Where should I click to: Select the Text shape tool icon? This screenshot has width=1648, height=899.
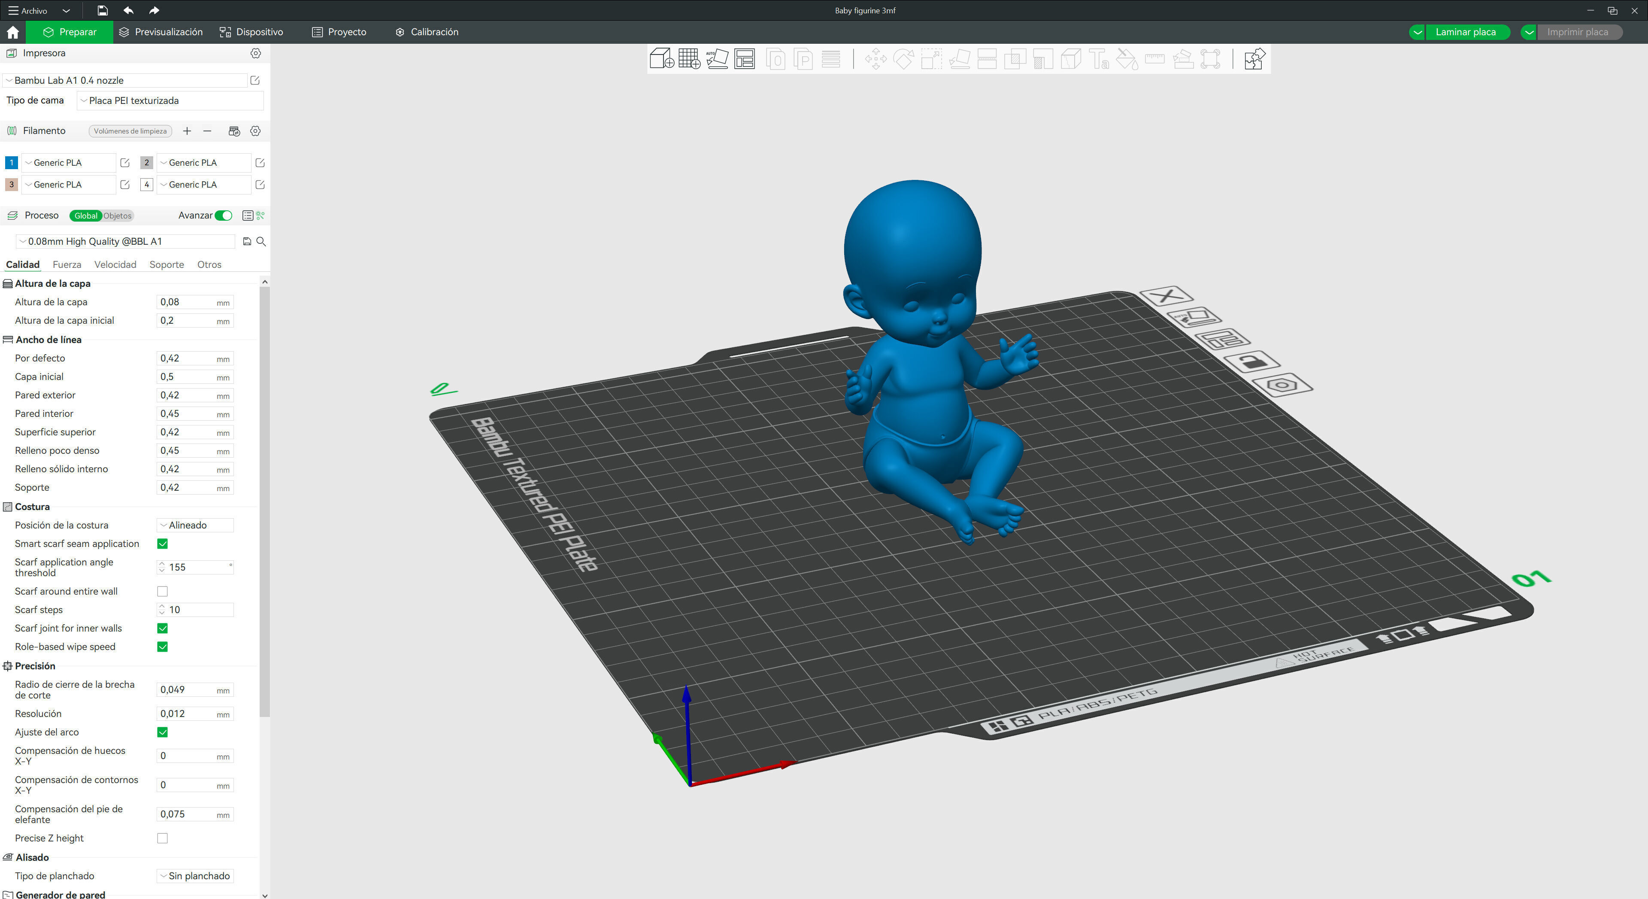coord(1099,60)
